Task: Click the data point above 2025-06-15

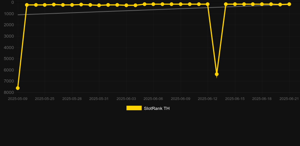Action: [235, 4]
